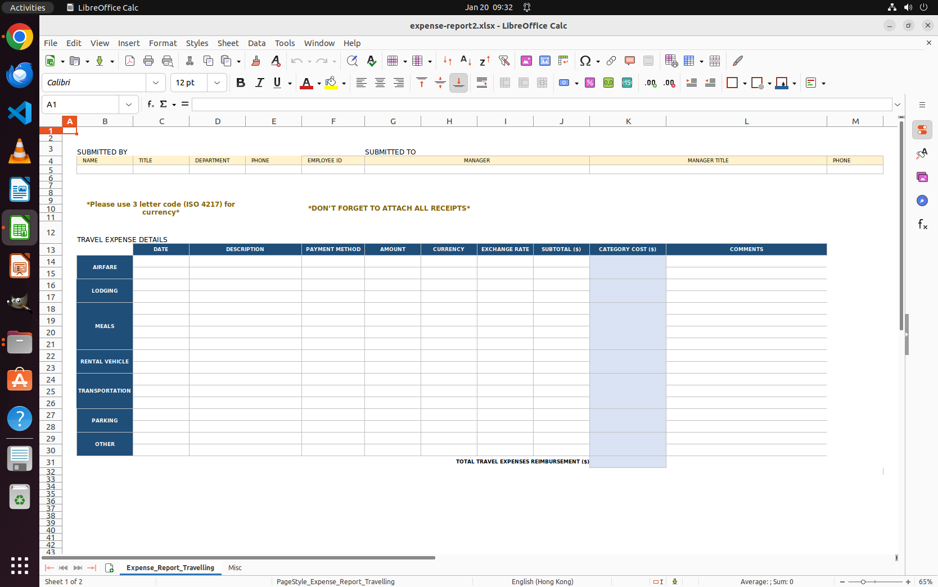Apply percent number format

click(590, 83)
